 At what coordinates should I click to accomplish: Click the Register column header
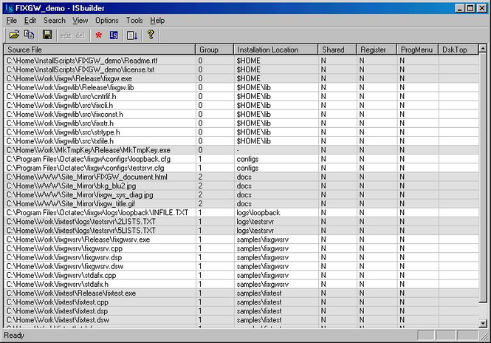[377, 50]
